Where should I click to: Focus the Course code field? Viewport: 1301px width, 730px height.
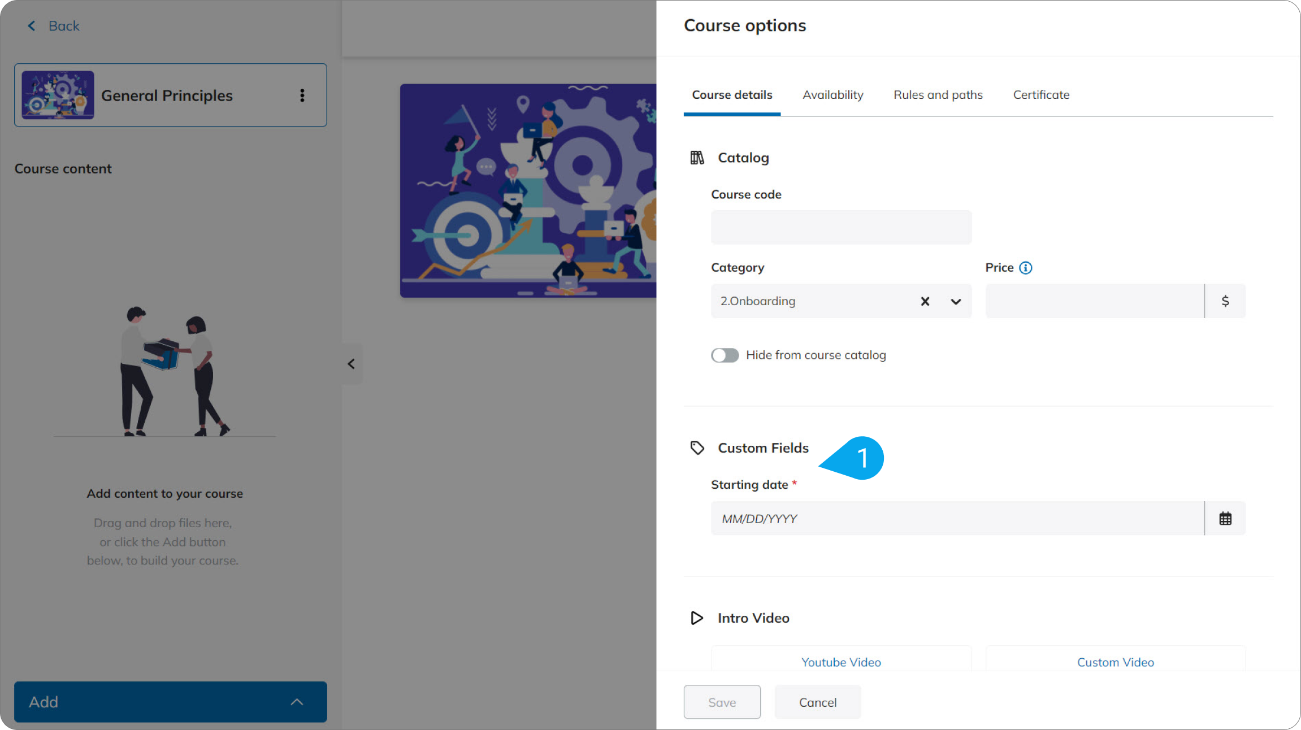coord(841,227)
